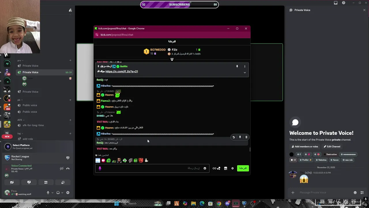
Task: Add channel to prv category
Action: [x=70, y=60]
